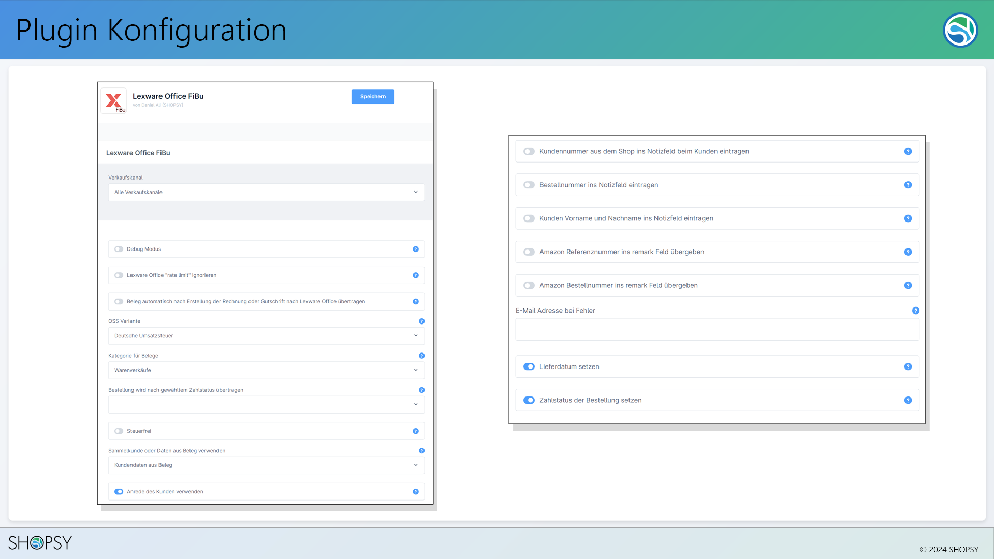
Task: Click the Lexware Office FiBu section heading
Action: coord(138,153)
